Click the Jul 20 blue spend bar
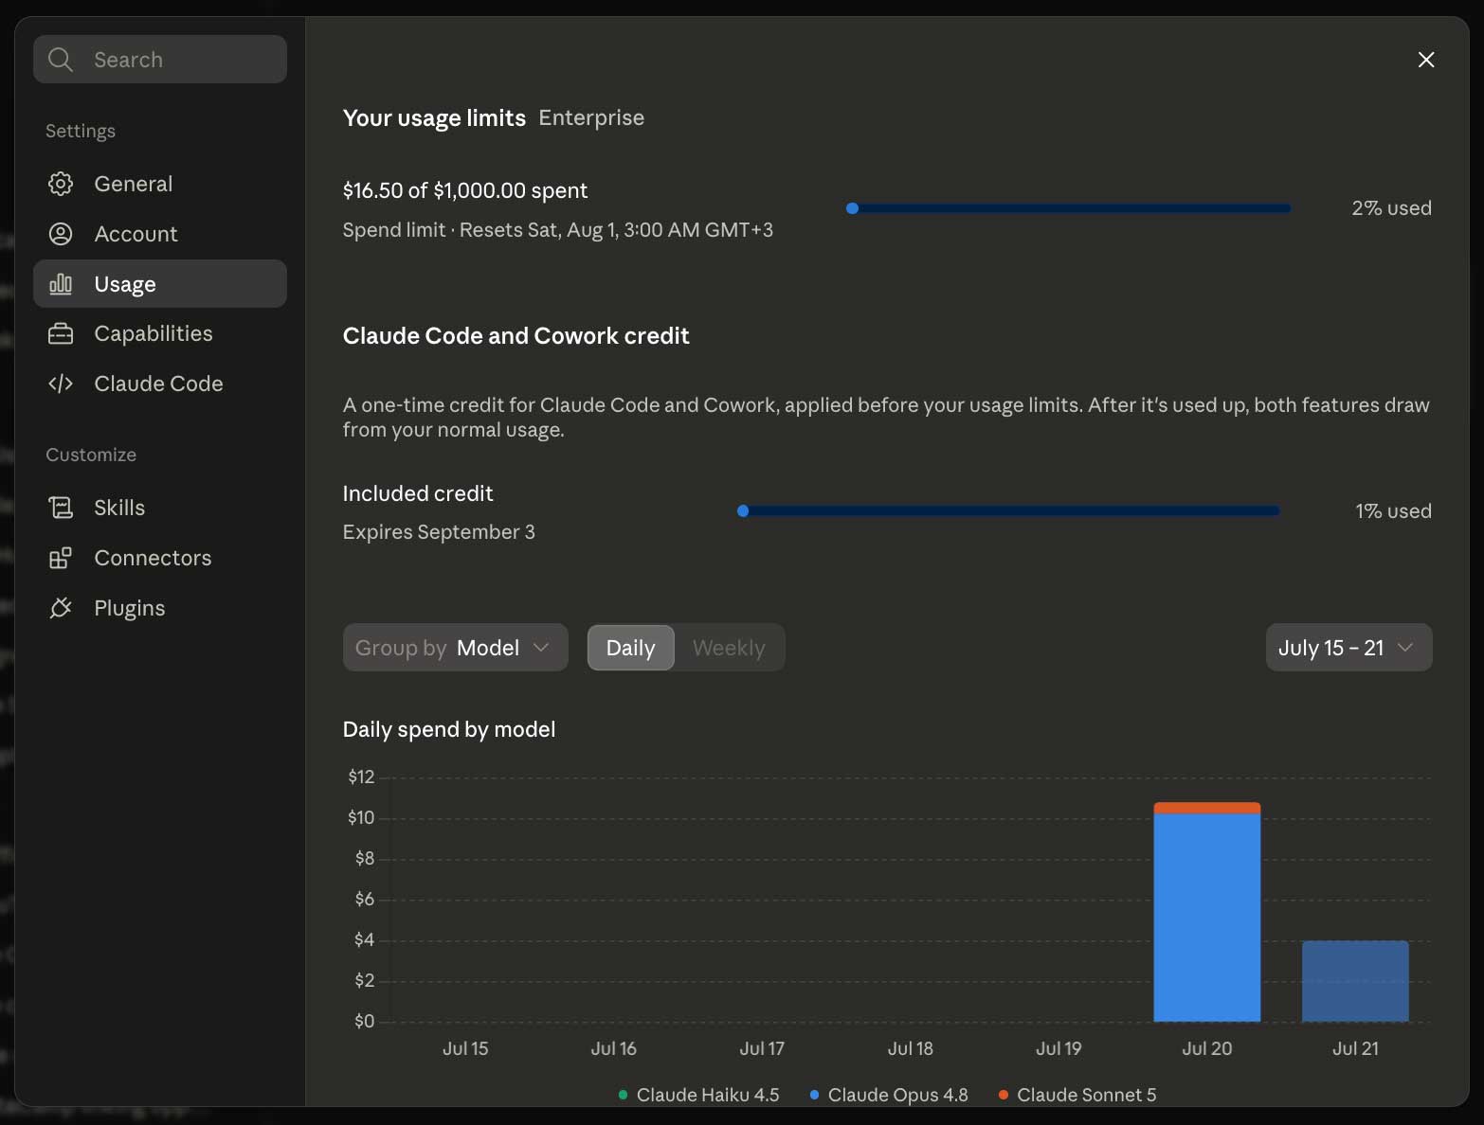This screenshot has width=1484, height=1125. point(1206,918)
